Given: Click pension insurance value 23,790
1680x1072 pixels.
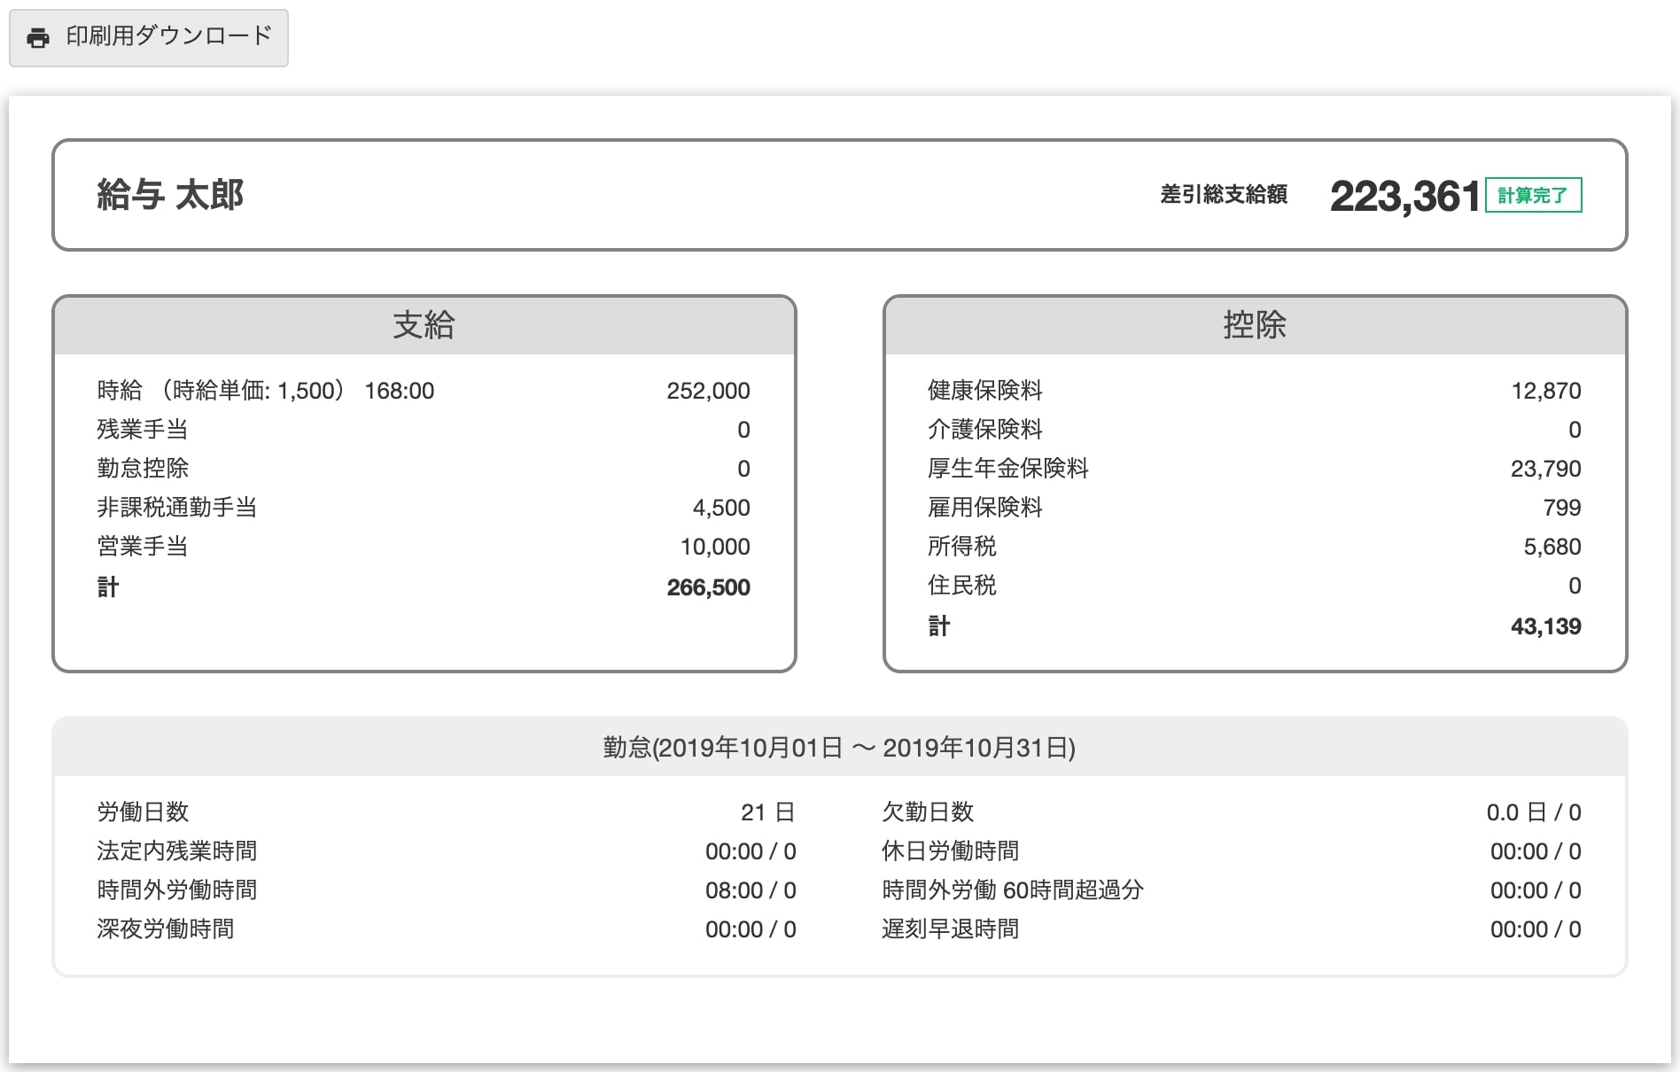Looking at the screenshot, I should tap(1546, 469).
